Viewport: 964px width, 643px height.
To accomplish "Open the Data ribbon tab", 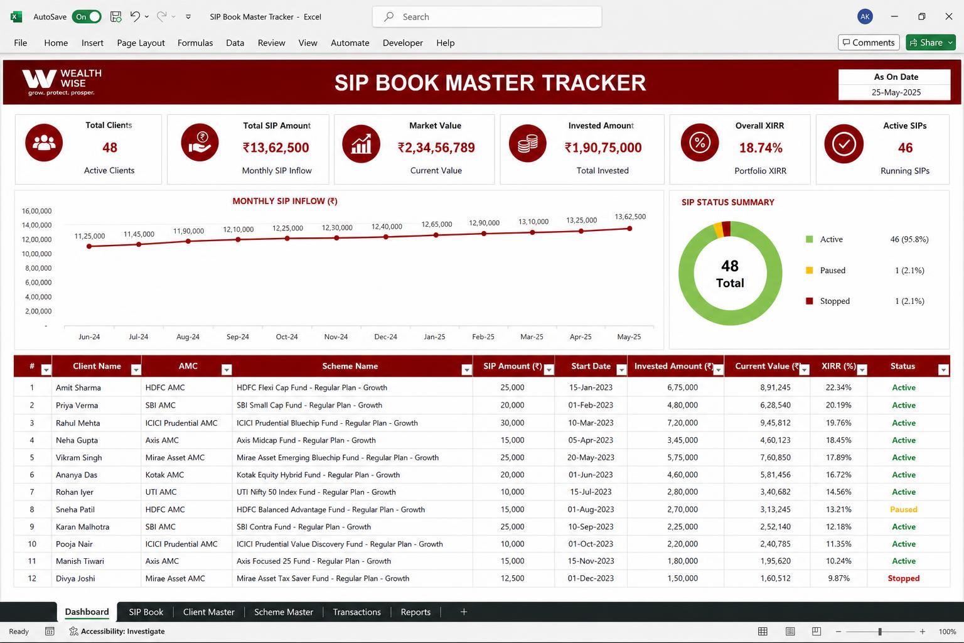I will pos(235,43).
